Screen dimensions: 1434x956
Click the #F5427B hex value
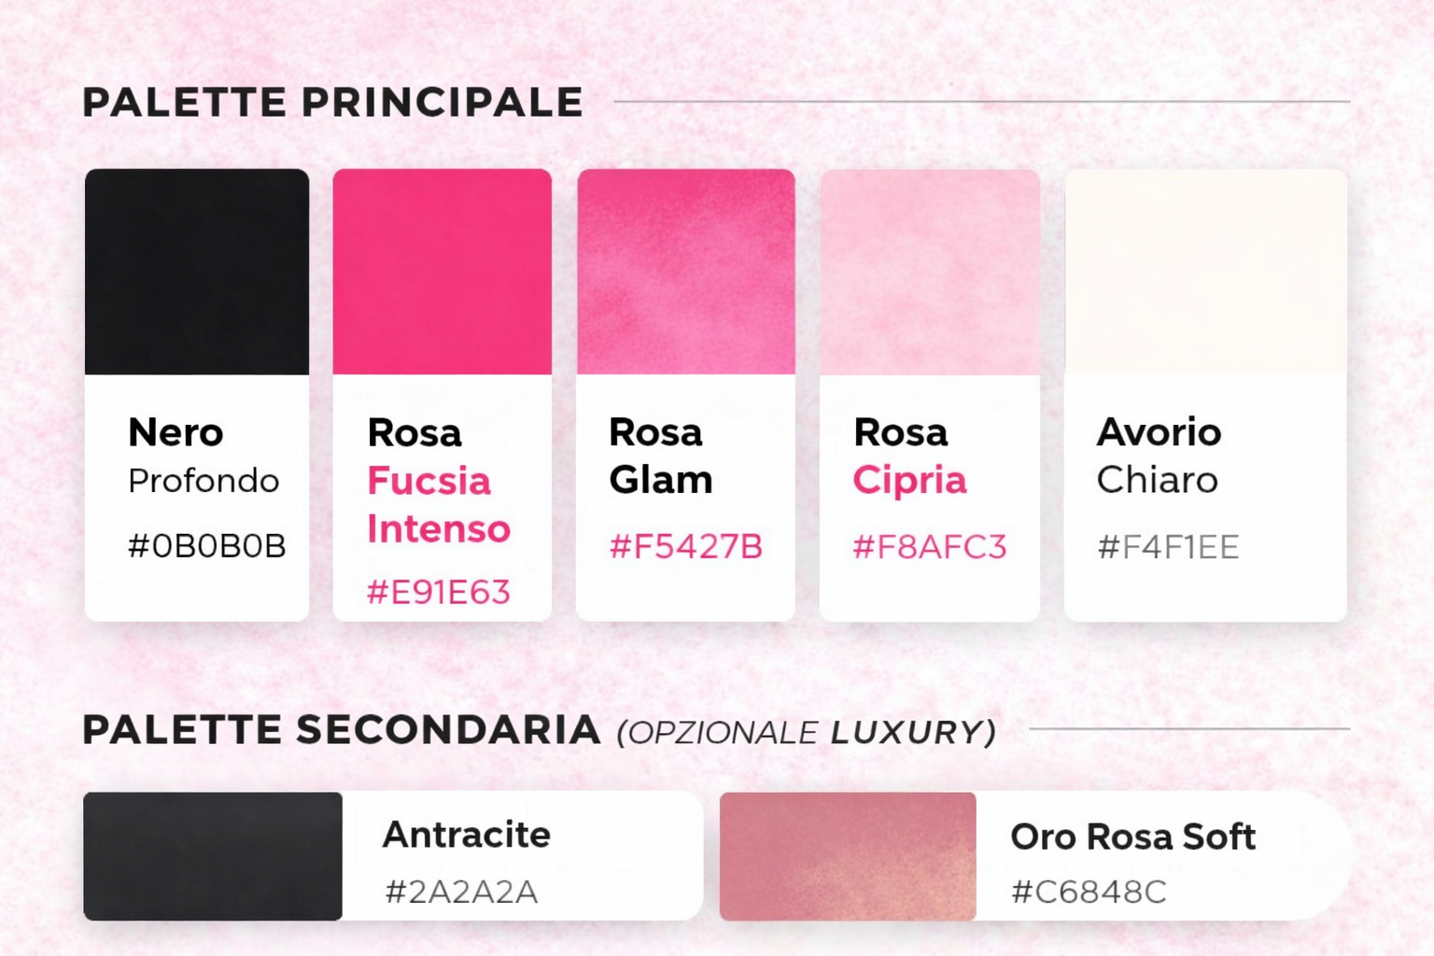(685, 546)
